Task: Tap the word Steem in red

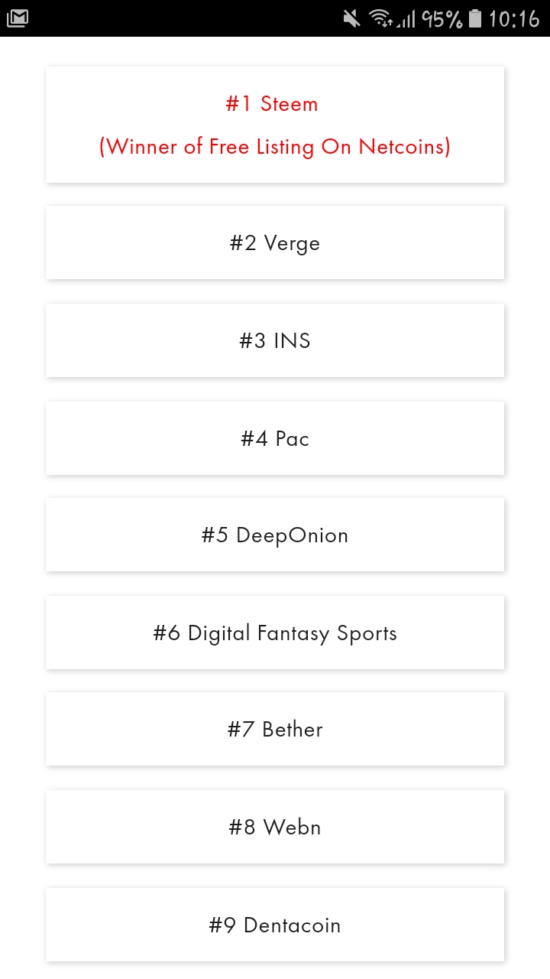Action: pos(289,104)
